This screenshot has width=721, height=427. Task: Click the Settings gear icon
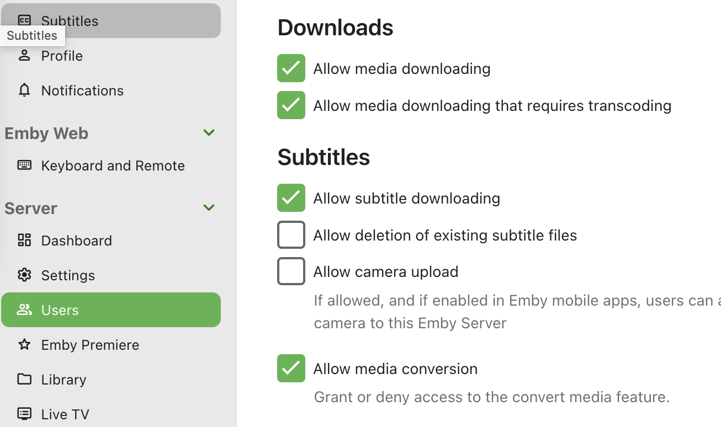(24, 275)
